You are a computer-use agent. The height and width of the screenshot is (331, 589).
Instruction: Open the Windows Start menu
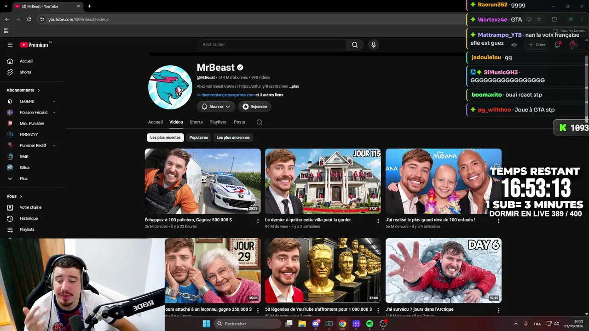point(206,324)
